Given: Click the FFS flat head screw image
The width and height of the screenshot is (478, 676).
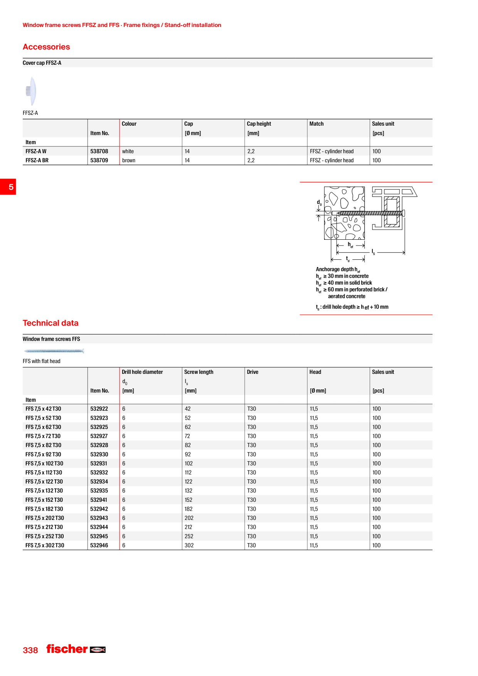Looking at the screenshot, I should pyautogui.click(x=54, y=351).
